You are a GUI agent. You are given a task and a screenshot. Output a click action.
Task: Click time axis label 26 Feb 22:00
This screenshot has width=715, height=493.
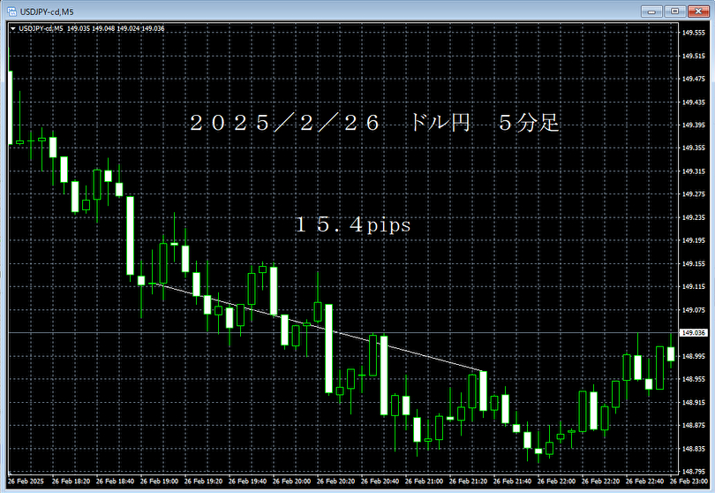556,482
